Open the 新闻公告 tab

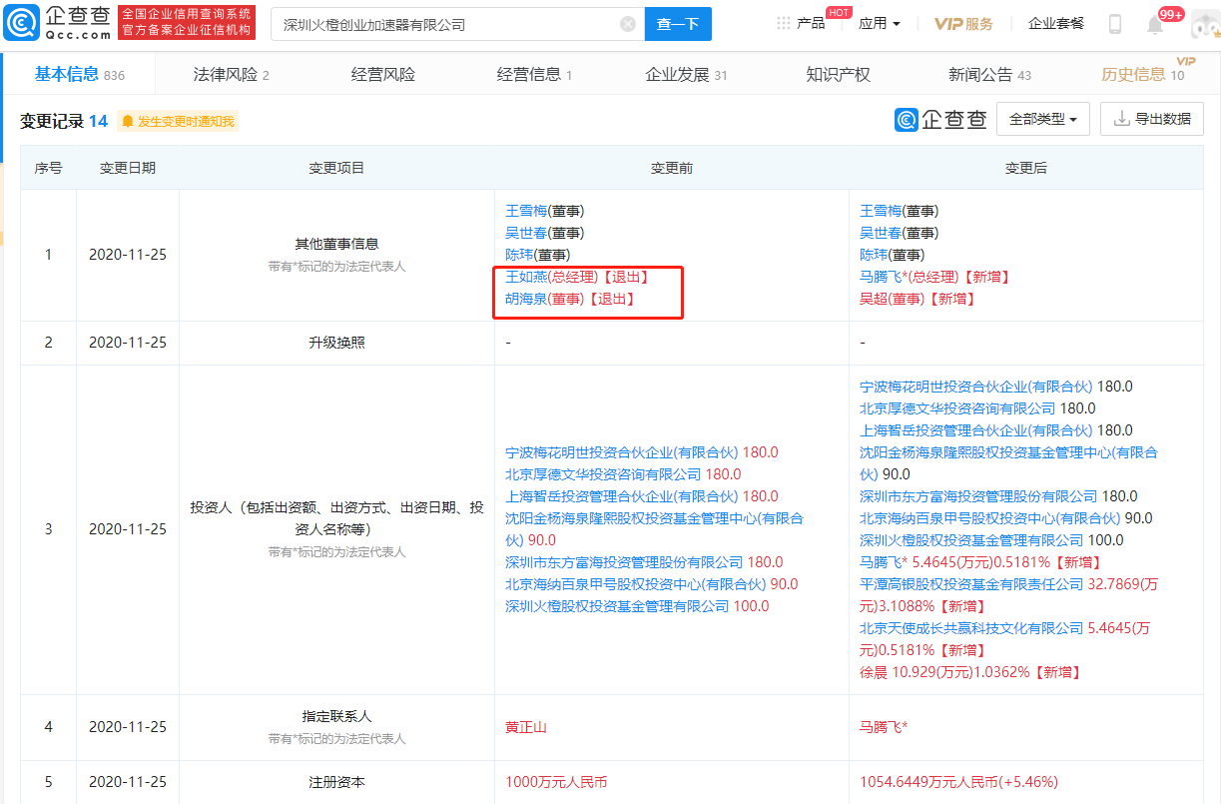point(989,75)
